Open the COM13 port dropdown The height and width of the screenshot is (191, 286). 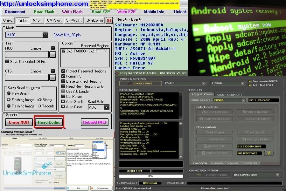[x=204, y=83]
